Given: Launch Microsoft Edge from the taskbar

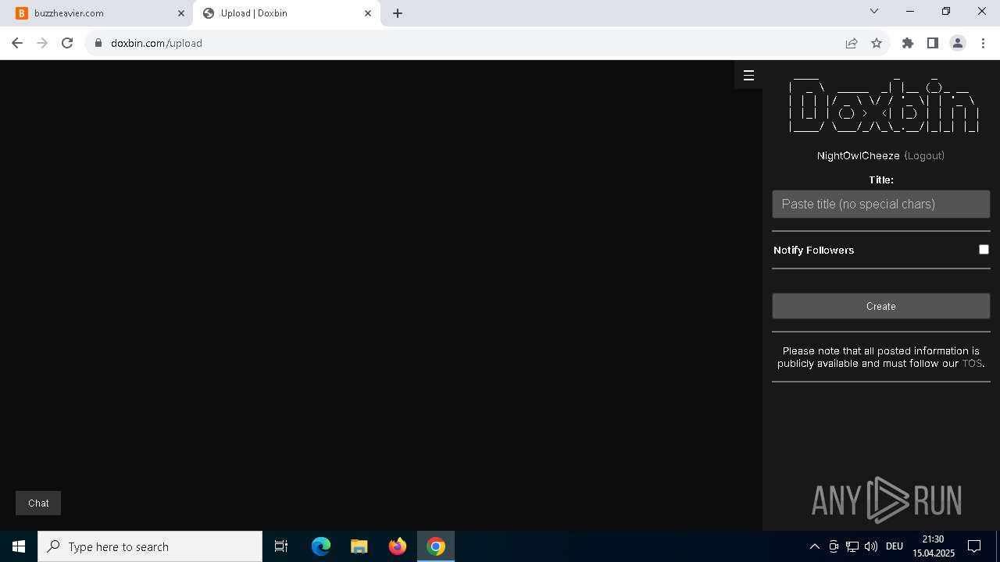Looking at the screenshot, I should (x=321, y=546).
